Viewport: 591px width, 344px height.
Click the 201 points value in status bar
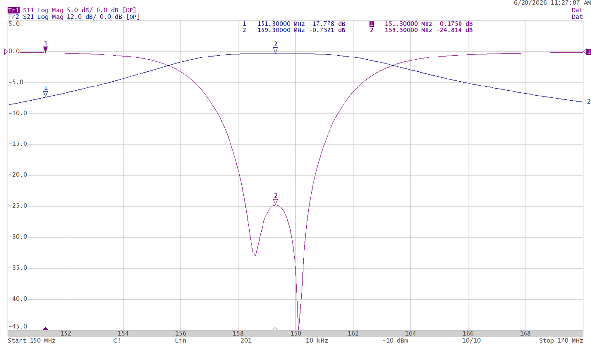246,340
